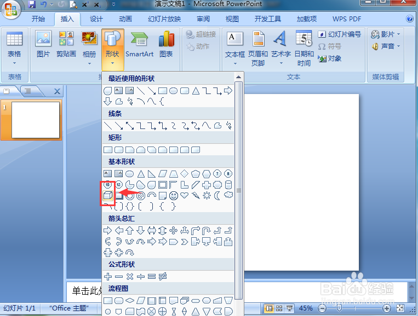
Task: Click the Office button logo
Action: click(x=10, y=9)
